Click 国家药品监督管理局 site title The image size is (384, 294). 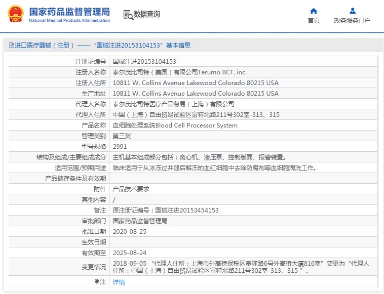point(69,12)
